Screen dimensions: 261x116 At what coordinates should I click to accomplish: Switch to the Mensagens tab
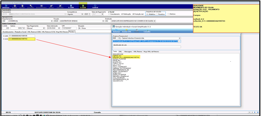128,52
